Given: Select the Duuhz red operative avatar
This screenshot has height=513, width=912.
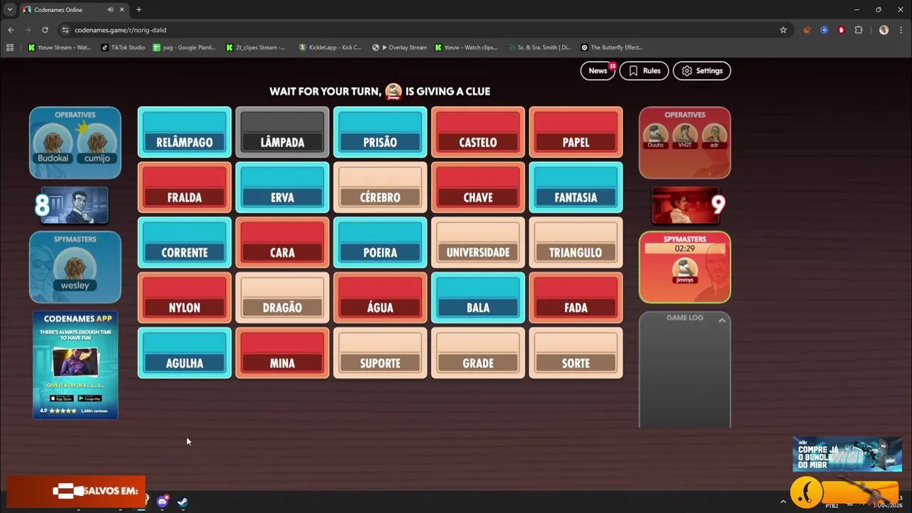Looking at the screenshot, I should (655, 136).
